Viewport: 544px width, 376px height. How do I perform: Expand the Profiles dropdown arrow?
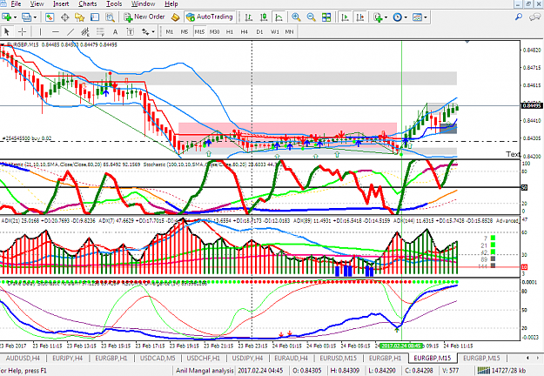pos(35,17)
